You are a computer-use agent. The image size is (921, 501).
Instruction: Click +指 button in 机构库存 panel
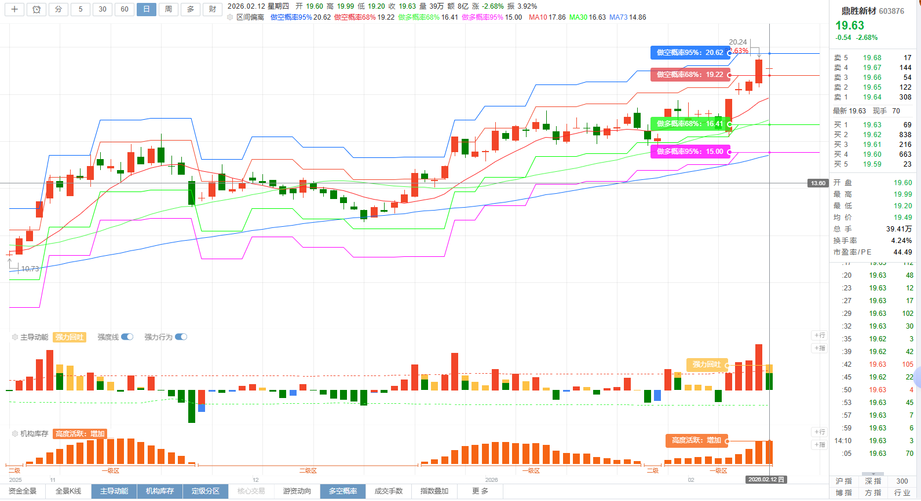[820, 444]
